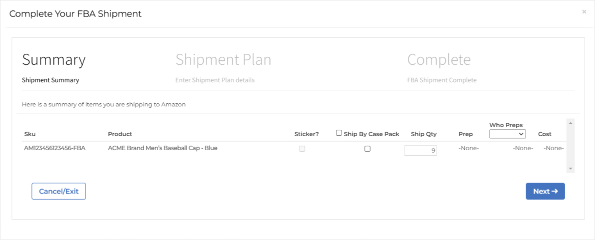Select the Complete step heading
595x240 pixels.
point(439,60)
